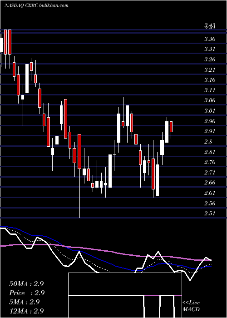Click the 2.76 price axis label
Screen dimensions: 227x318
pos(210,162)
